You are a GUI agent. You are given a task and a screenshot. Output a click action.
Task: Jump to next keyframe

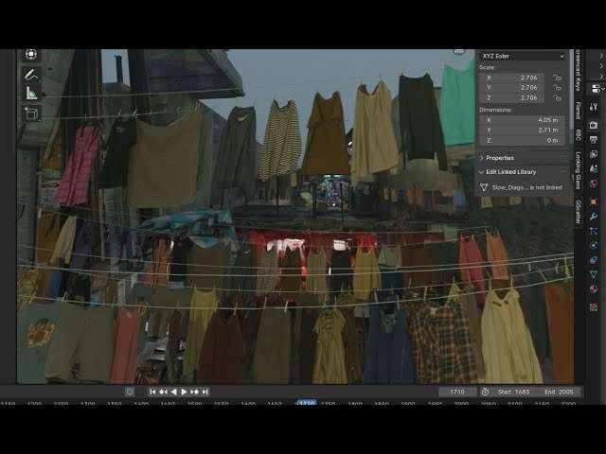point(195,392)
